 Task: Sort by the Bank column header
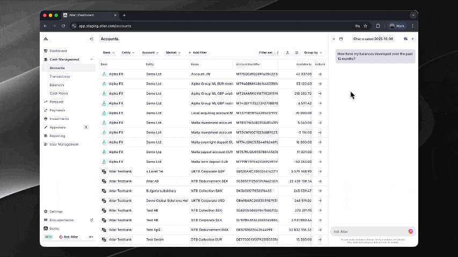104,64
